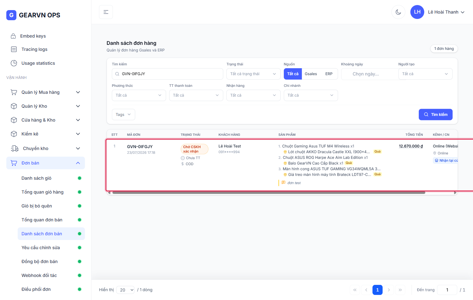Image resolution: width=473 pixels, height=300 pixels.
Task: Toggle the sidebar with hamburger icon
Action: [106, 12]
